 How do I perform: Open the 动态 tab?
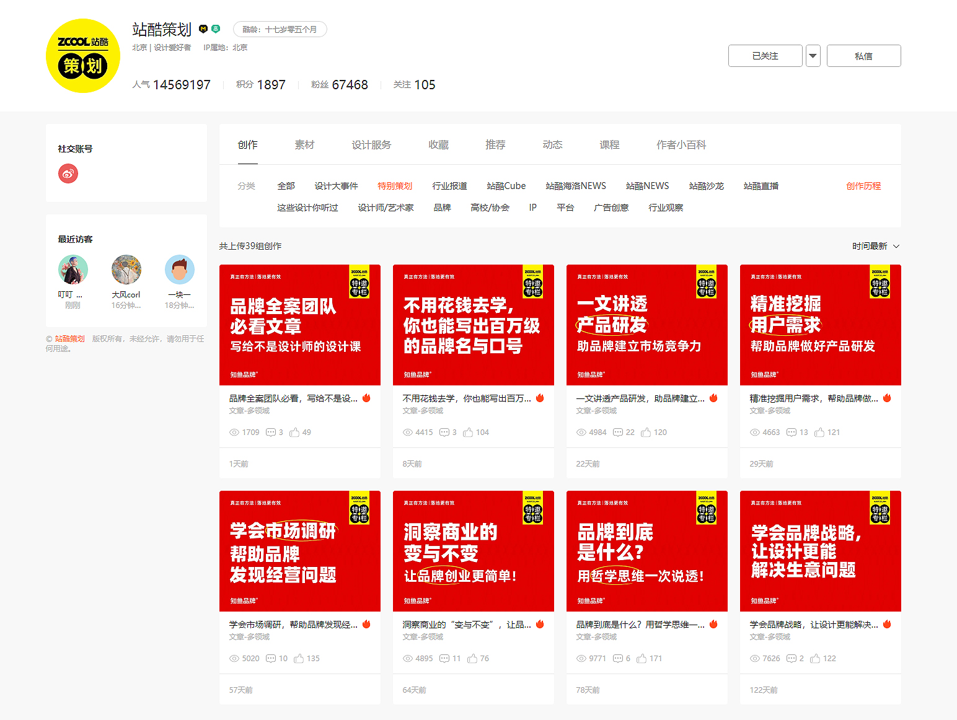click(552, 144)
